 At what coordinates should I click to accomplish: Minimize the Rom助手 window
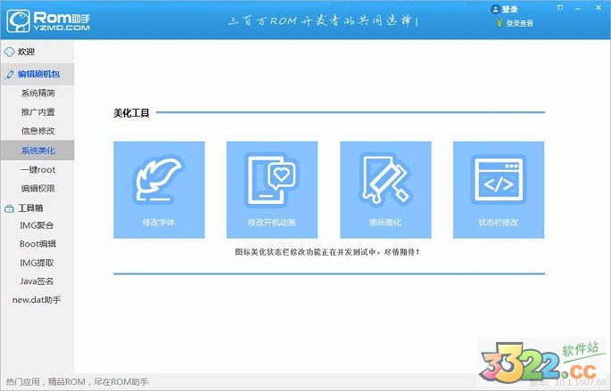(578, 8)
